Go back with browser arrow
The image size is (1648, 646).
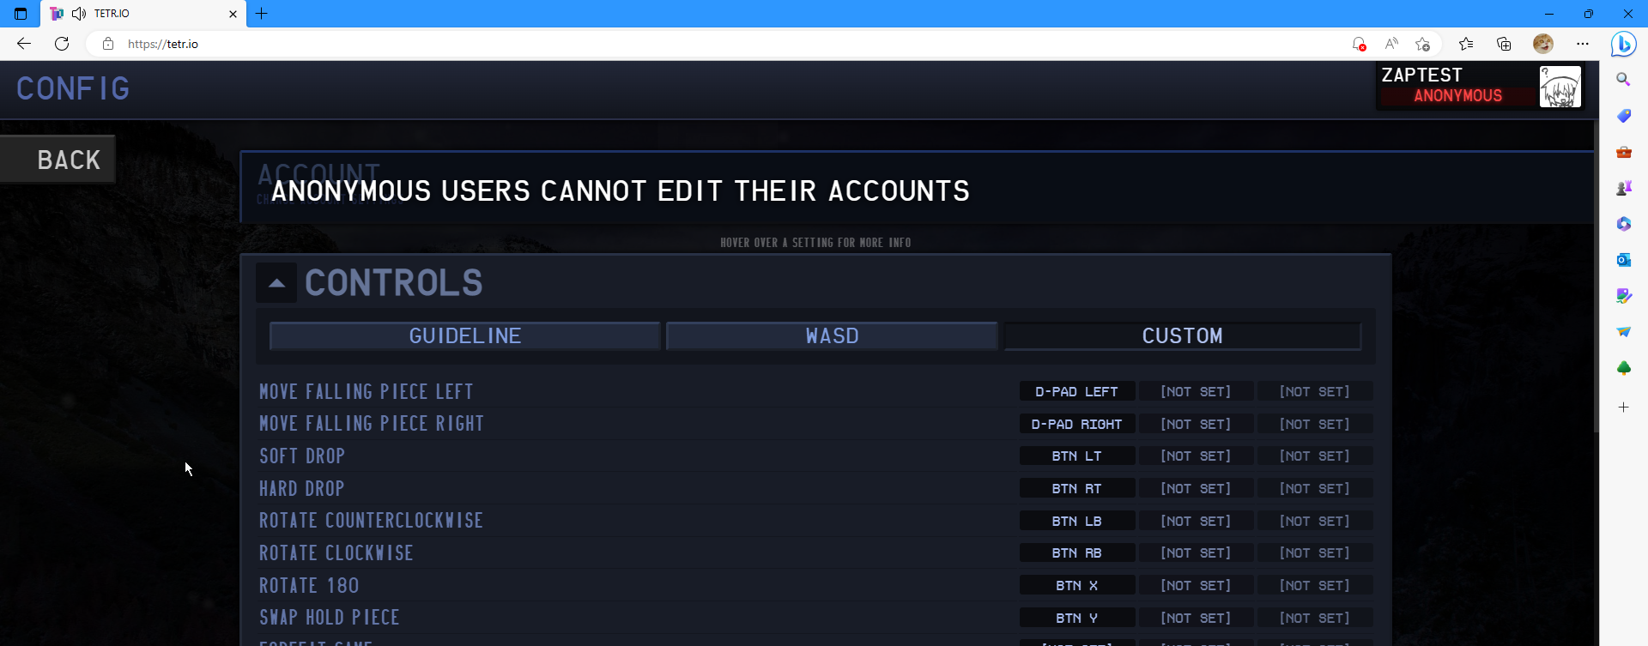click(24, 44)
